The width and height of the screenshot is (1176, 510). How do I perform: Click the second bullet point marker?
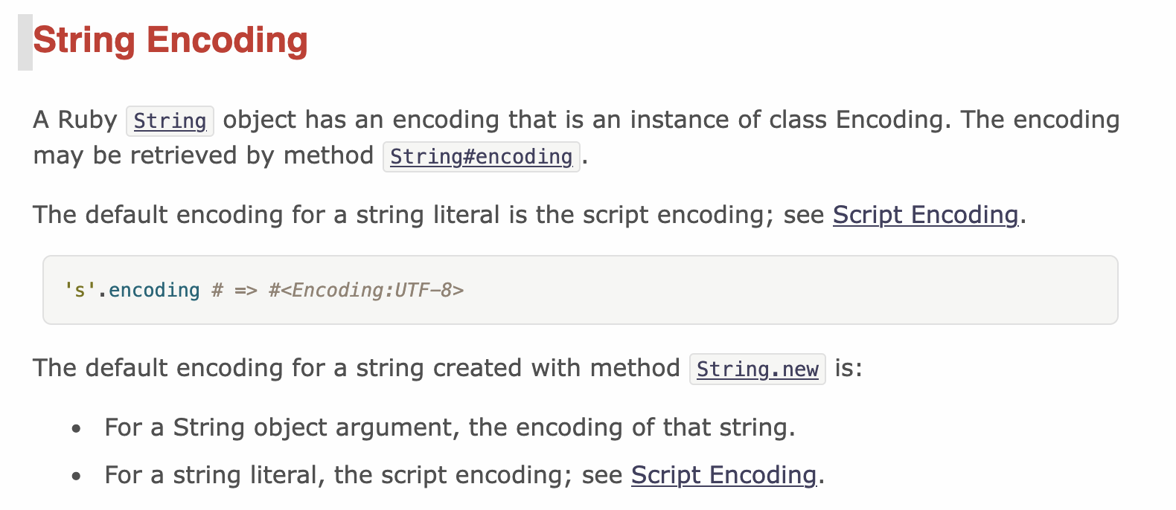coord(76,477)
